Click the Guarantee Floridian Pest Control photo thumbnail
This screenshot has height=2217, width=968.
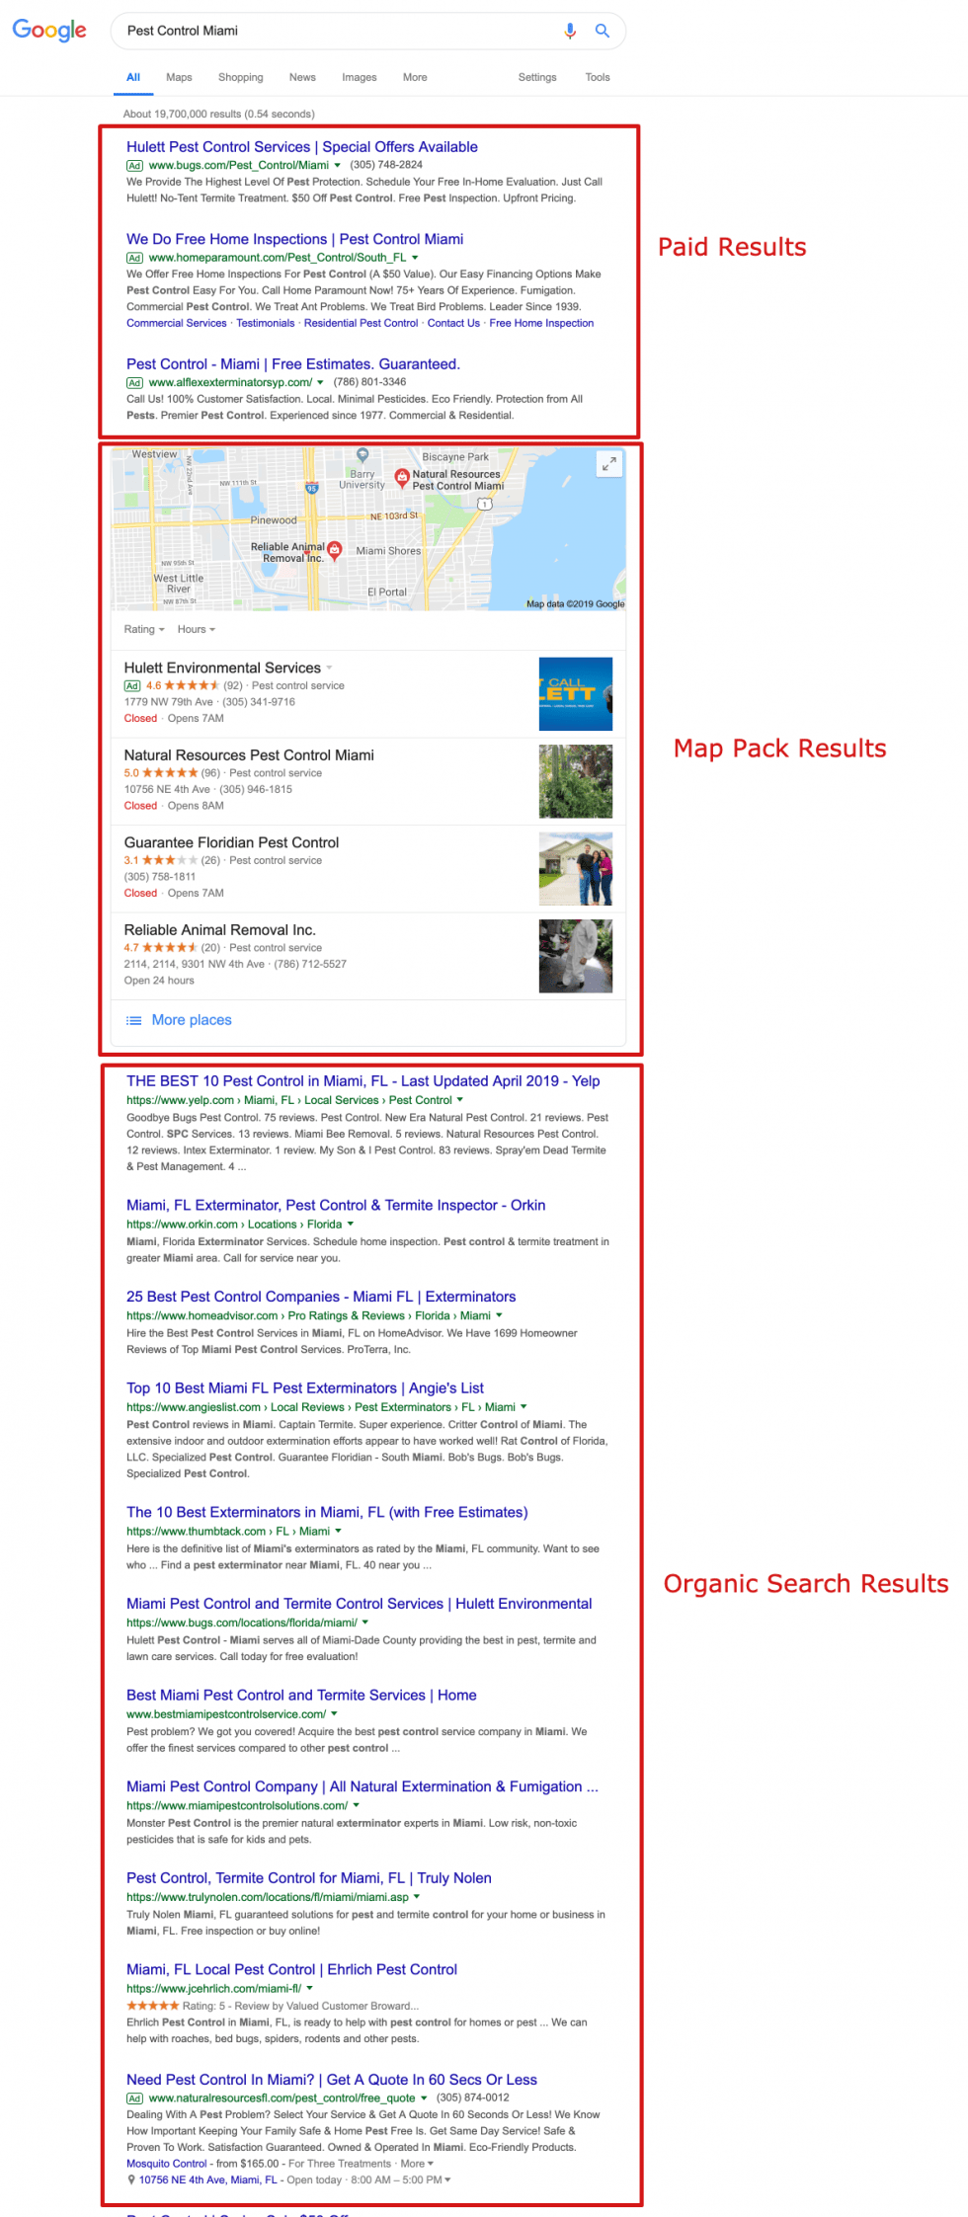pos(575,868)
